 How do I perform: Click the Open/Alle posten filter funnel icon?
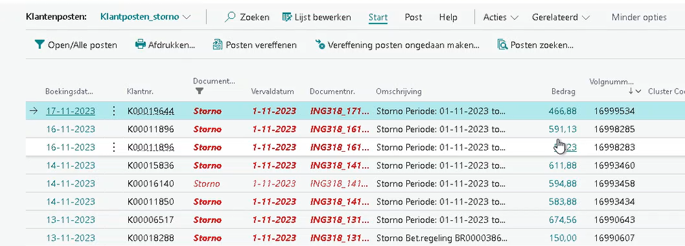coord(39,45)
